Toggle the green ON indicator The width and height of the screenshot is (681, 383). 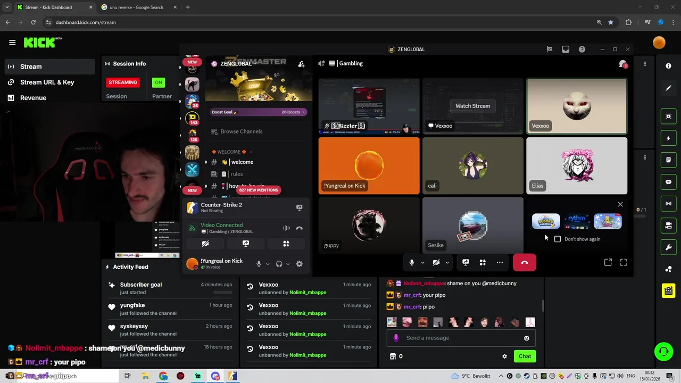click(158, 82)
